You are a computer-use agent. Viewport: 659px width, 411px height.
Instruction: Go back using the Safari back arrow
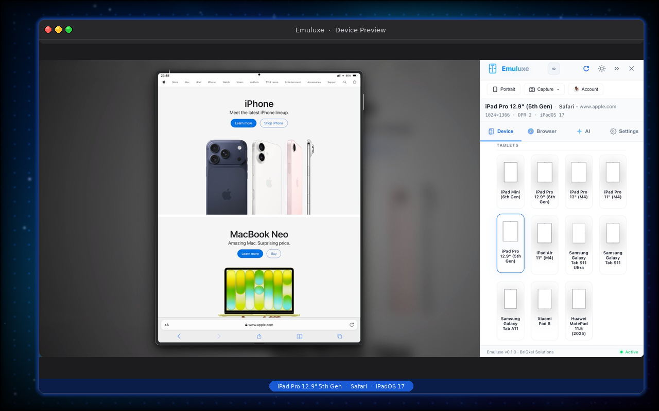point(179,337)
